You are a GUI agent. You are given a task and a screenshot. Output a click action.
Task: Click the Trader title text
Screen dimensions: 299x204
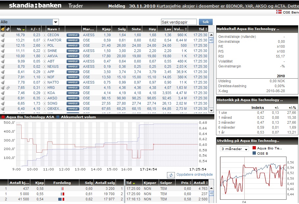75,6
